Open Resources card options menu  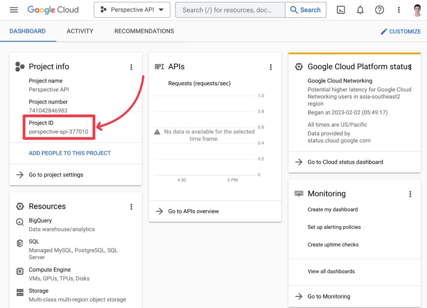[x=131, y=207]
